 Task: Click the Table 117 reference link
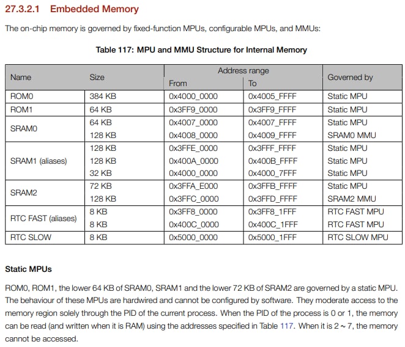point(288,326)
